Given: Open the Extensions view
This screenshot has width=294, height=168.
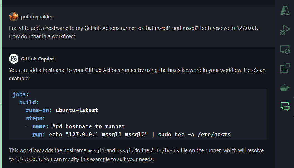Looking at the screenshot, I should pyautogui.click(x=285, y=69).
